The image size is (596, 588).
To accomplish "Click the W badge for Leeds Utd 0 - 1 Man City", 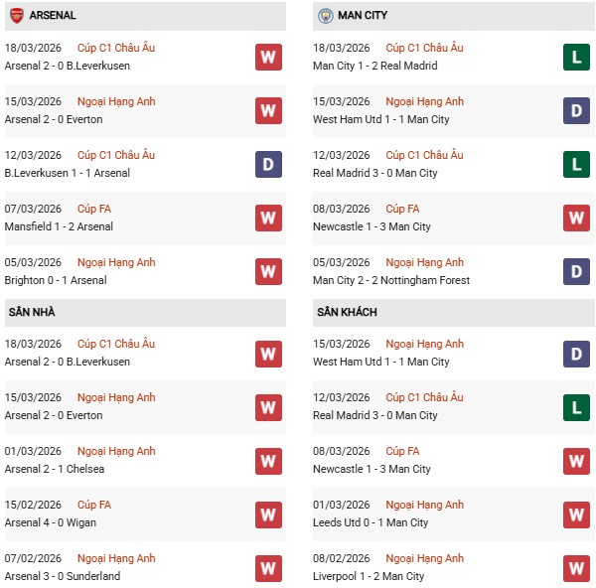I will click(x=576, y=514).
